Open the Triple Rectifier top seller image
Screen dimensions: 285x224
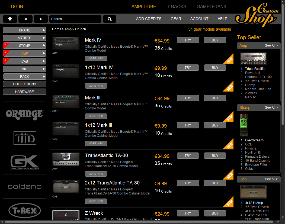tap(253, 59)
